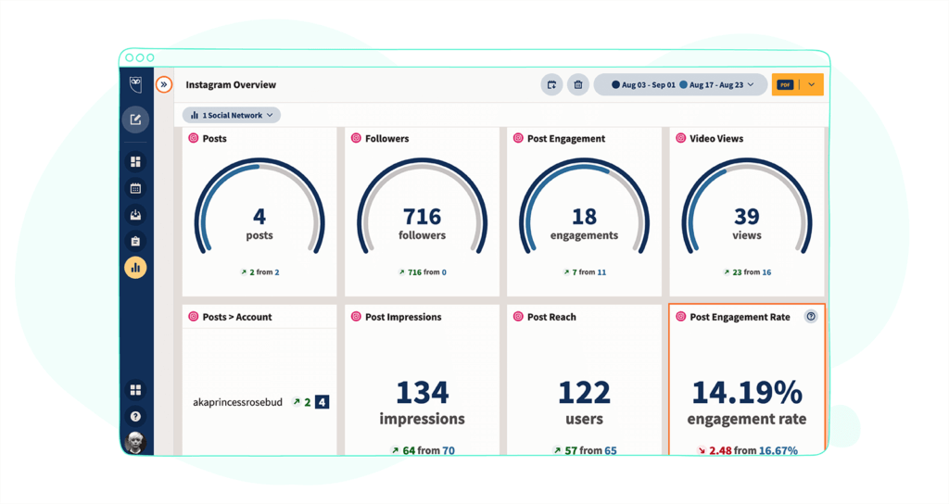Open the Planner calendar icon in sidebar

click(135, 188)
